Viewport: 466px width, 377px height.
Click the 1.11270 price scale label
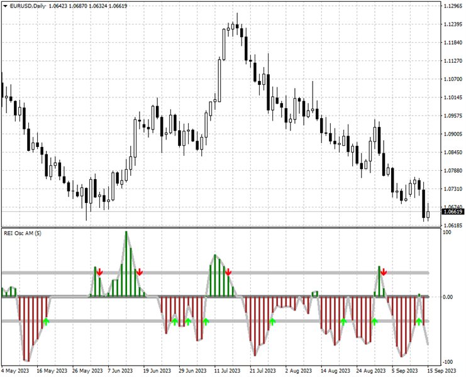coord(453,61)
